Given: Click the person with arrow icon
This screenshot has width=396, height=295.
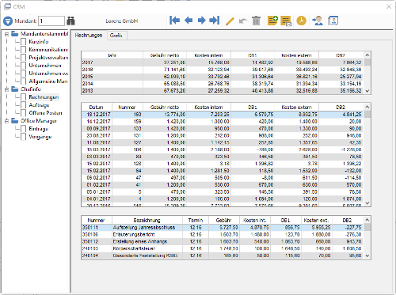Looking at the screenshot, I should pyautogui.click(x=318, y=21).
